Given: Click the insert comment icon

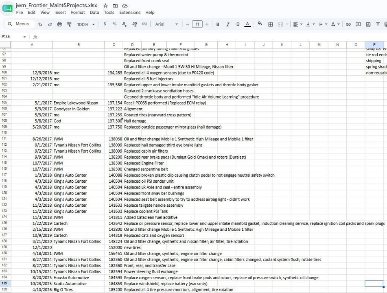Looking at the screenshot, I should pos(358,24).
